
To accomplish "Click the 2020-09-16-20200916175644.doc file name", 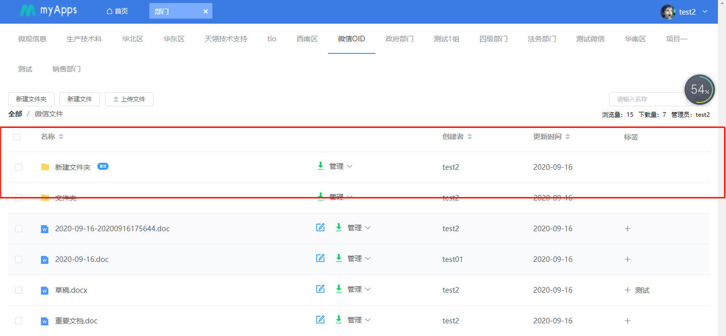I will click(112, 229).
